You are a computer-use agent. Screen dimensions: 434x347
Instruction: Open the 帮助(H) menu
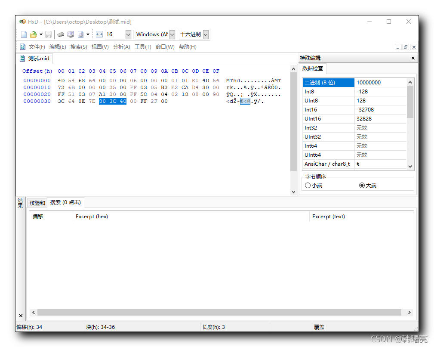188,47
